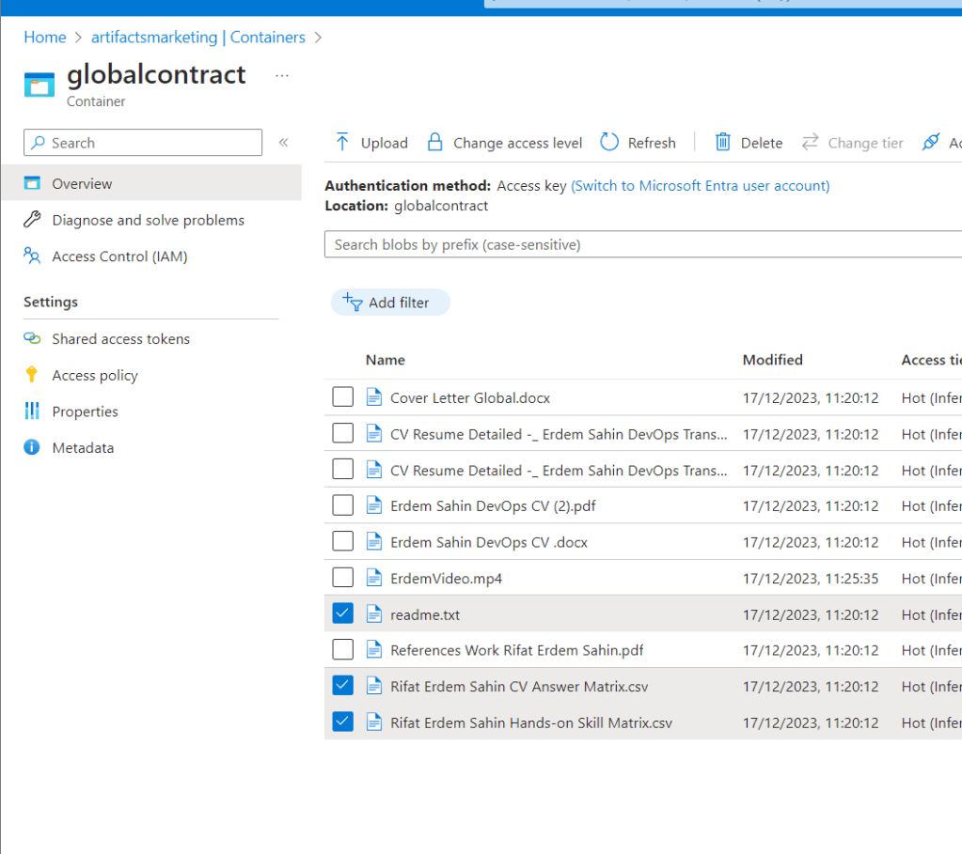Open Cover Letter Global.docx blob name
962x854 pixels.
tap(470, 397)
